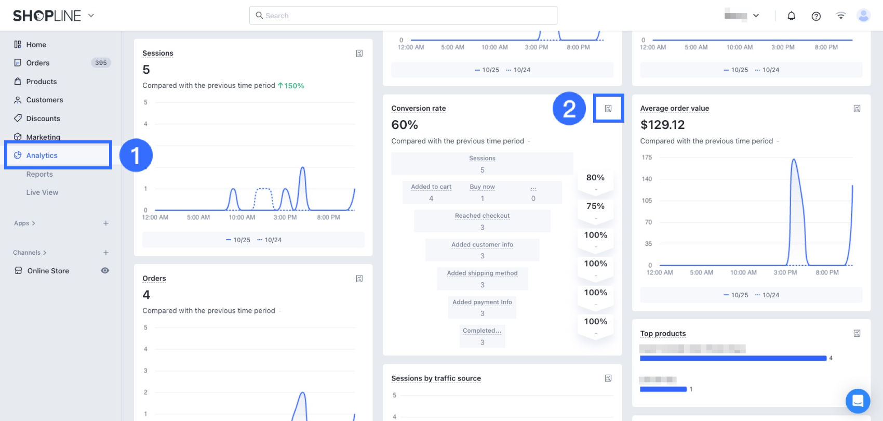Click the Home sidebar icon
Image resolution: width=883 pixels, height=421 pixels.
18,45
